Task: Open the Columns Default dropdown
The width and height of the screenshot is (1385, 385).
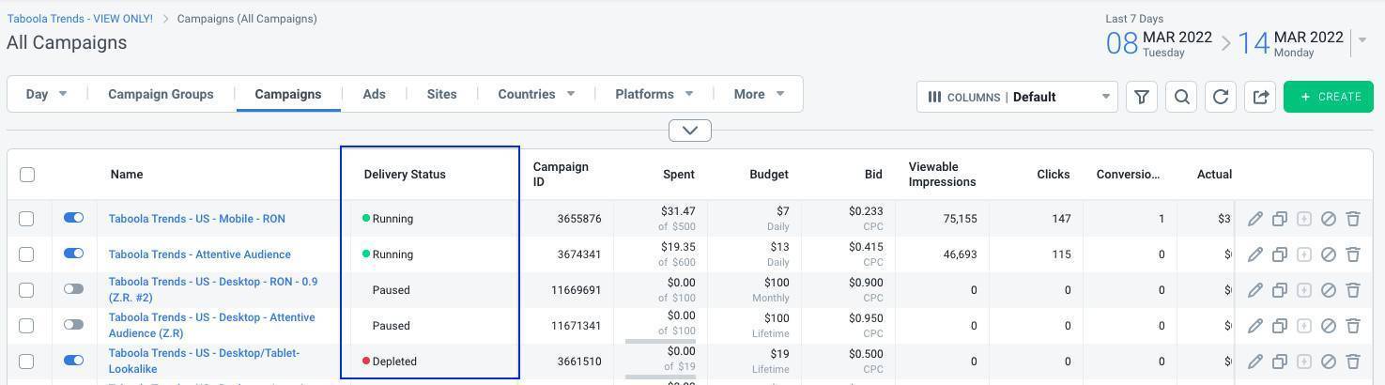Action: click(1017, 97)
